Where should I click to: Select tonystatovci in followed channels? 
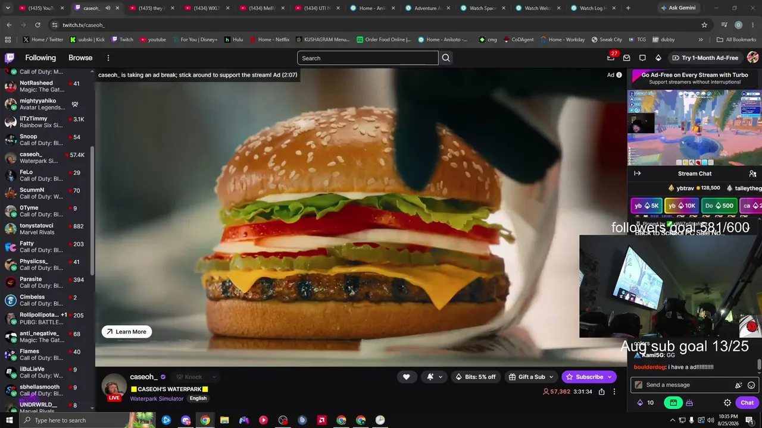point(48,229)
